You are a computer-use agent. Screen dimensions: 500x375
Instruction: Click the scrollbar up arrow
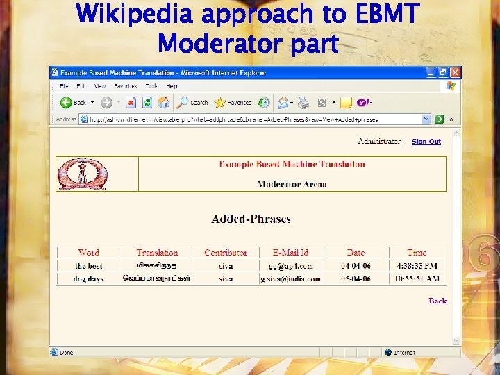(456, 133)
